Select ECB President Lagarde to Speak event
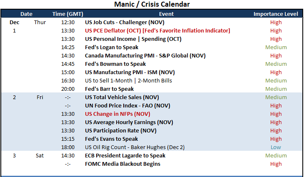The height and width of the screenshot is (177, 304). click(125, 156)
